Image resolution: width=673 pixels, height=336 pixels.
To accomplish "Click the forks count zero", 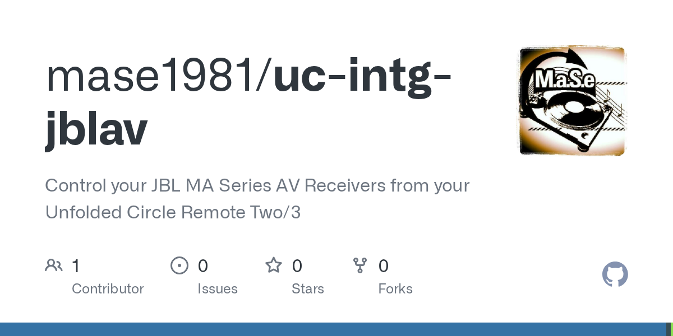I will 384,265.
